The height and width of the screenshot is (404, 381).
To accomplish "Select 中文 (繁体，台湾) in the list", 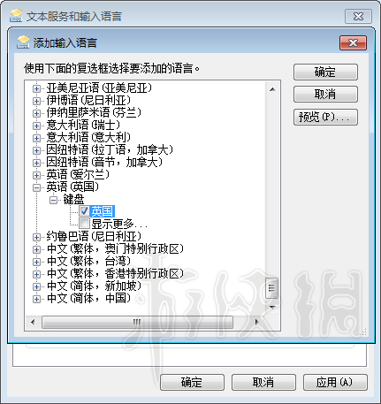I will [x=88, y=262].
